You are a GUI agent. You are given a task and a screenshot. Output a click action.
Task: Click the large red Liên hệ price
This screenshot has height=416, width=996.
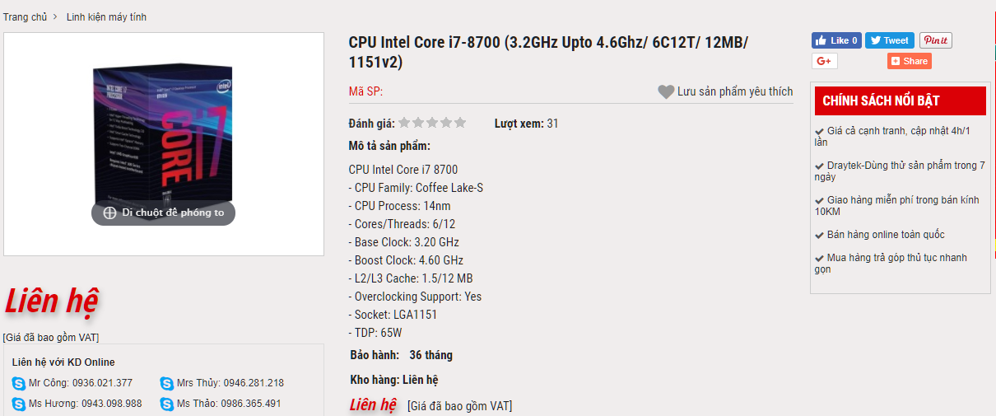52,302
